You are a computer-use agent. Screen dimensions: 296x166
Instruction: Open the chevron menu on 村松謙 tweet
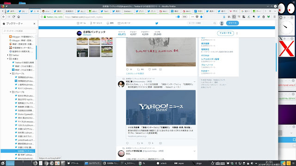[x=194, y=82]
